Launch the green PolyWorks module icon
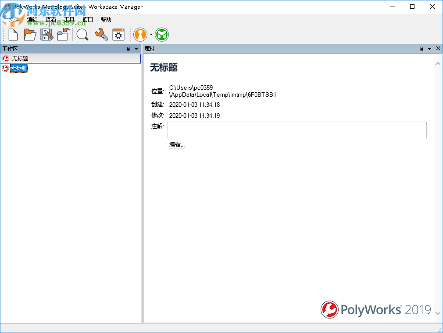Viewport: 443px width, 333px height. pos(161,35)
